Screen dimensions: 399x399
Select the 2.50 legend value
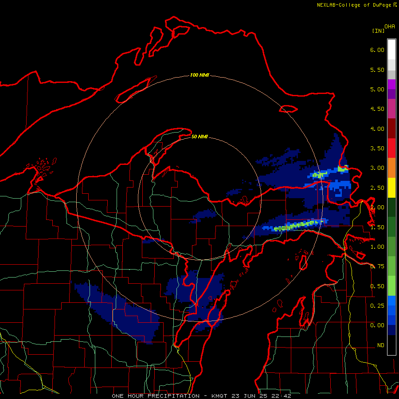coord(377,188)
